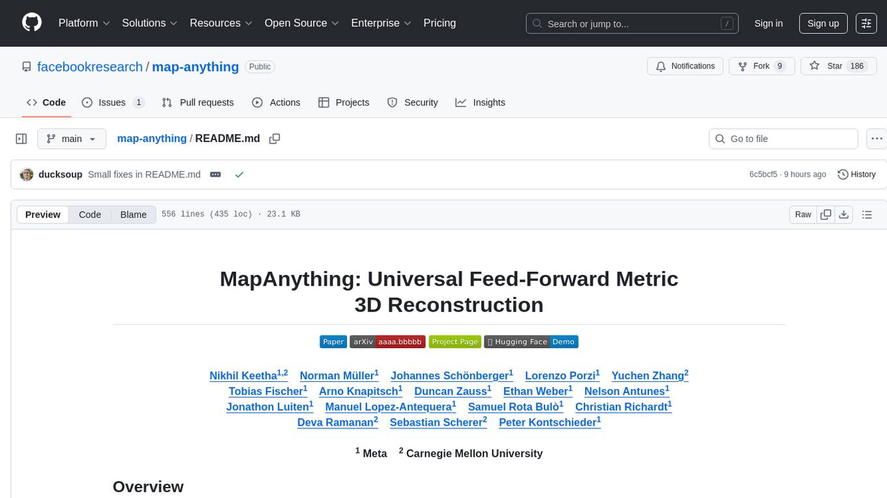The image size is (887, 498).
Task: Open the Security tab
Action: pos(412,102)
